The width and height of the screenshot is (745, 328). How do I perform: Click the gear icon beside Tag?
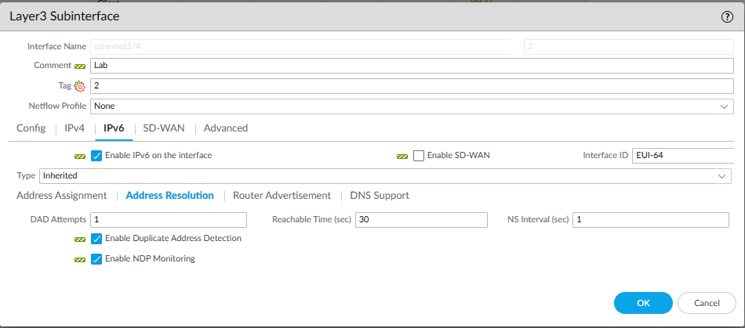click(x=79, y=85)
